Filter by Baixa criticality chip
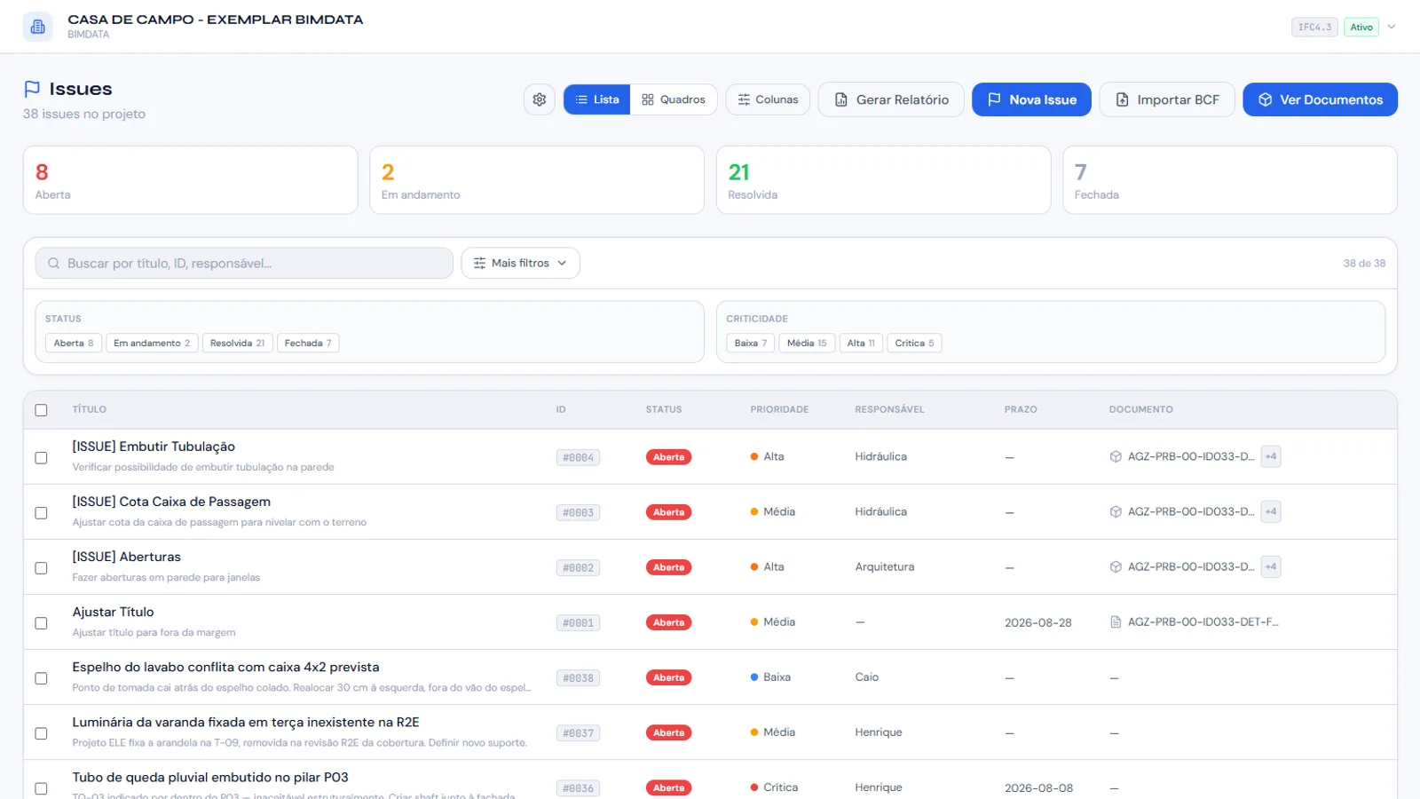1420x799 pixels. click(751, 343)
